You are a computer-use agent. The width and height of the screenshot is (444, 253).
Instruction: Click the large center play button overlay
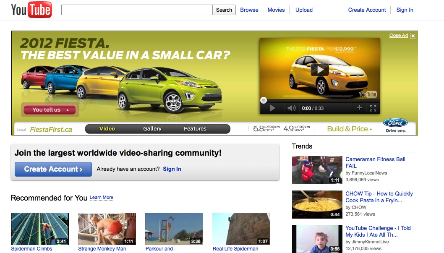(x=320, y=69)
